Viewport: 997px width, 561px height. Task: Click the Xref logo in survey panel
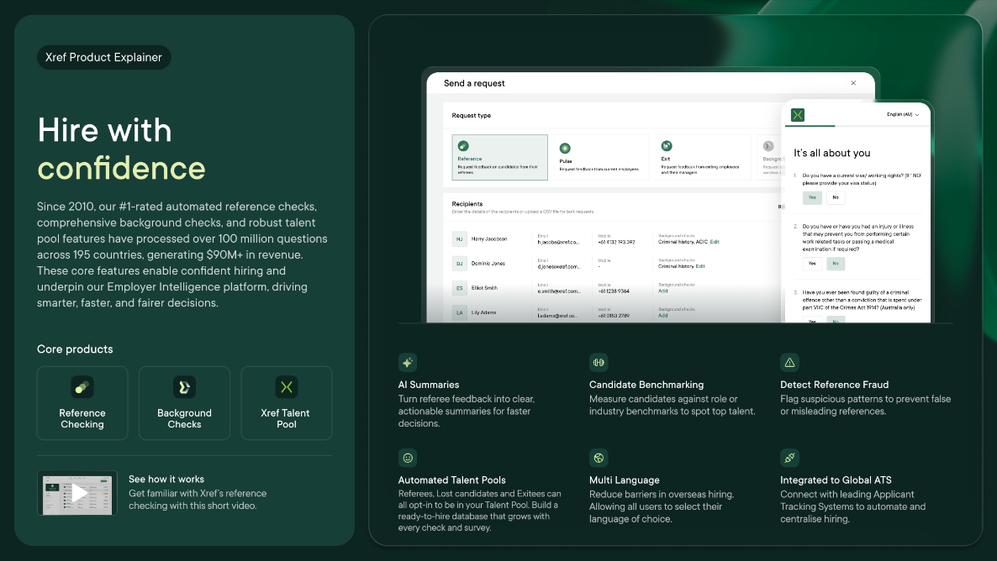797,115
